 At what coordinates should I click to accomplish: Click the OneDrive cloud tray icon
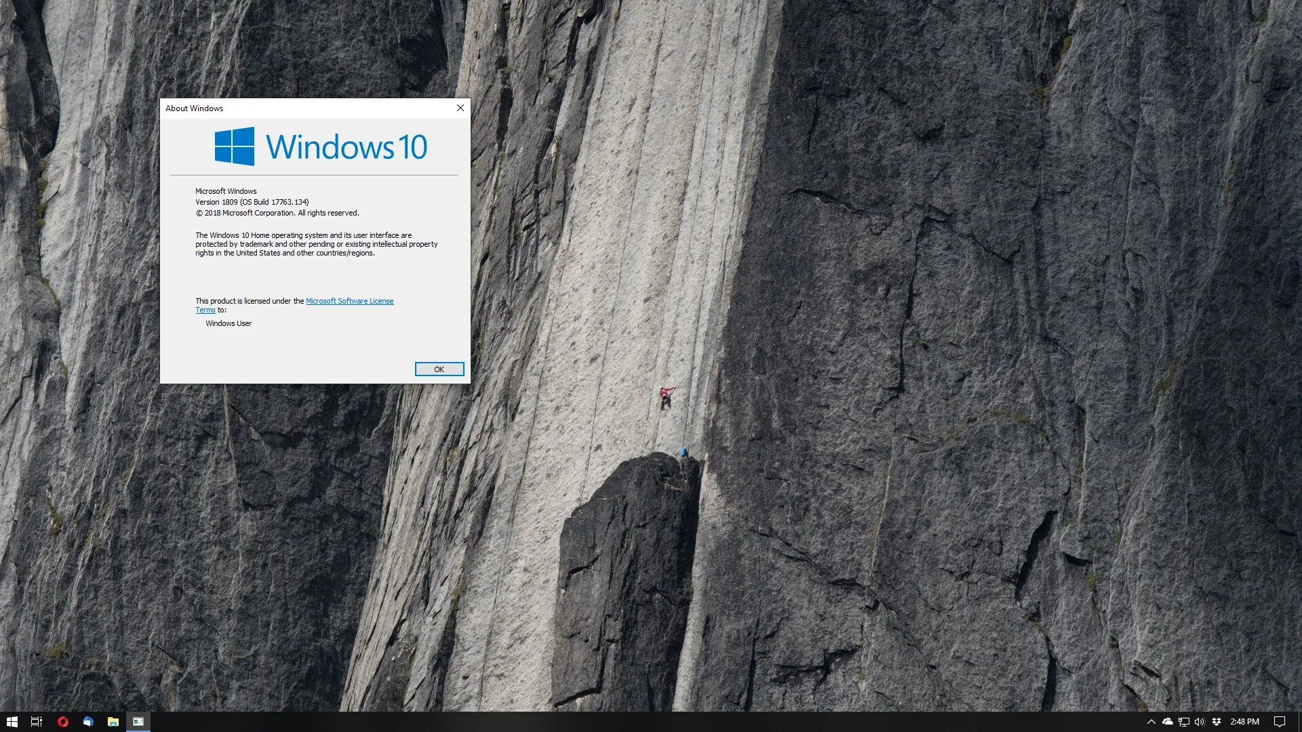[1167, 722]
